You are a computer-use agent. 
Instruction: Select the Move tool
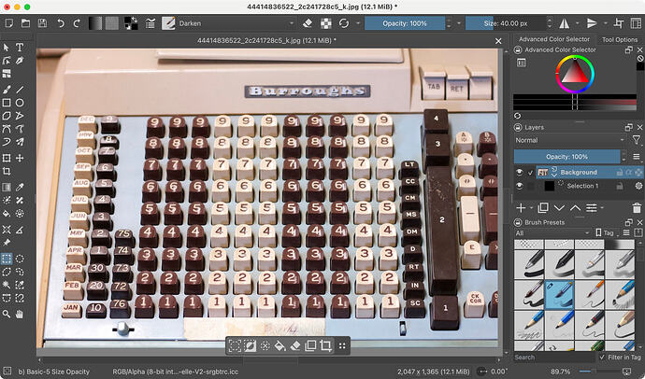pyautogui.click(x=20, y=158)
